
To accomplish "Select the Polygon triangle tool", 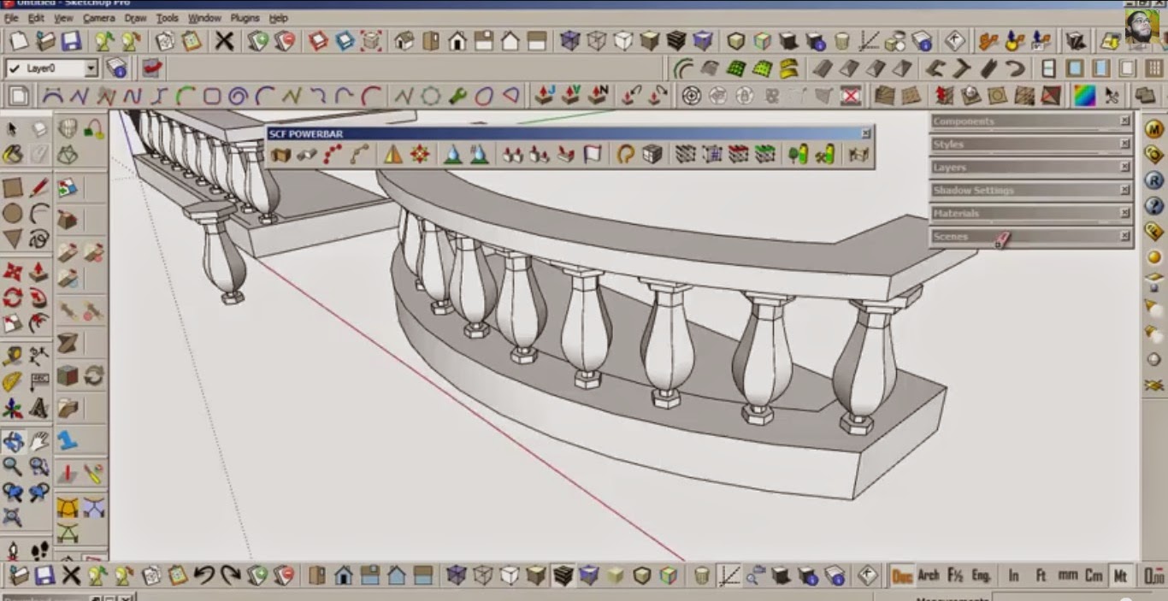I will [x=12, y=239].
